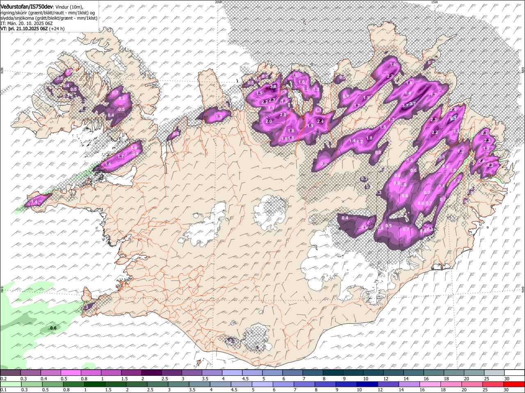525x393 pixels.
Task: Select the deep blue lower swatch between 10 and 12
Action: pyautogui.click(x=367, y=384)
